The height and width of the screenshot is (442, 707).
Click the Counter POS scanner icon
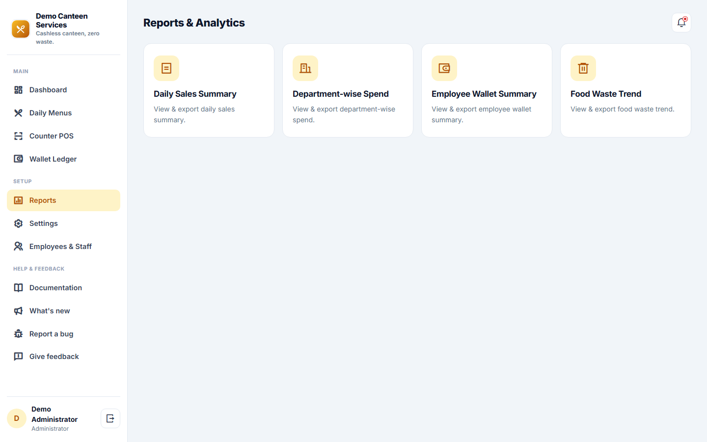pos(18,136)
